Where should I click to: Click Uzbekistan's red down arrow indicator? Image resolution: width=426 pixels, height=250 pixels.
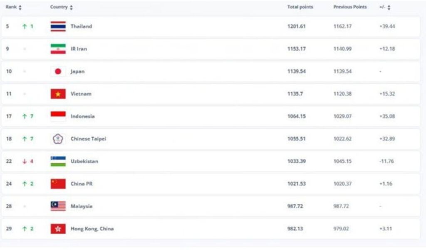25,162
